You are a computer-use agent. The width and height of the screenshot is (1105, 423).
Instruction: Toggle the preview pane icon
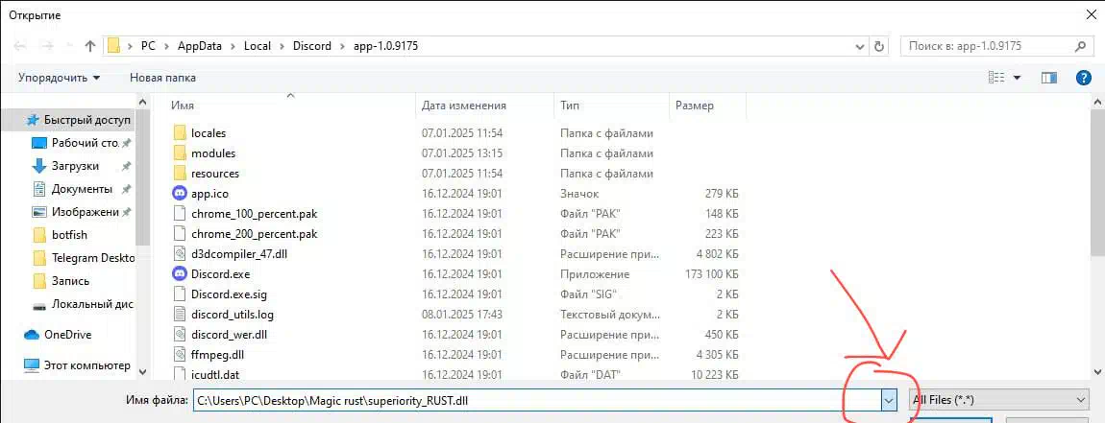pyautogui.click(x=1049, y=78)
